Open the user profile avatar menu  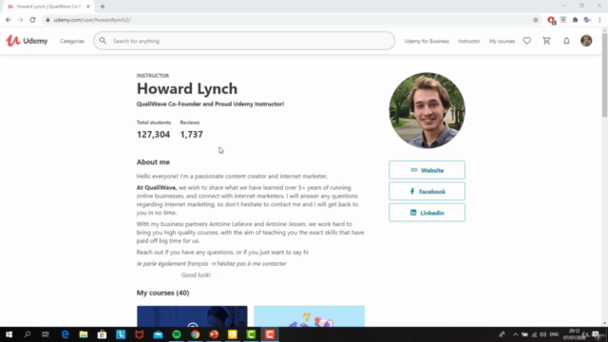(x=586, y=41)
